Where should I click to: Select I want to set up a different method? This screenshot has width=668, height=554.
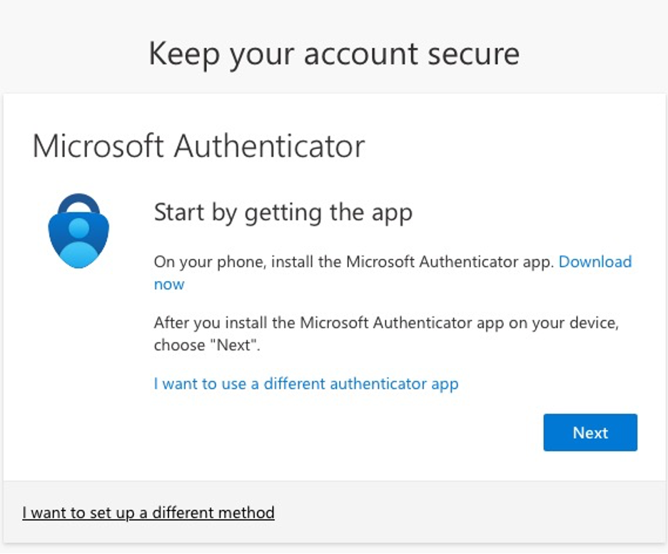pyautogui.click(x=148, y=513)
